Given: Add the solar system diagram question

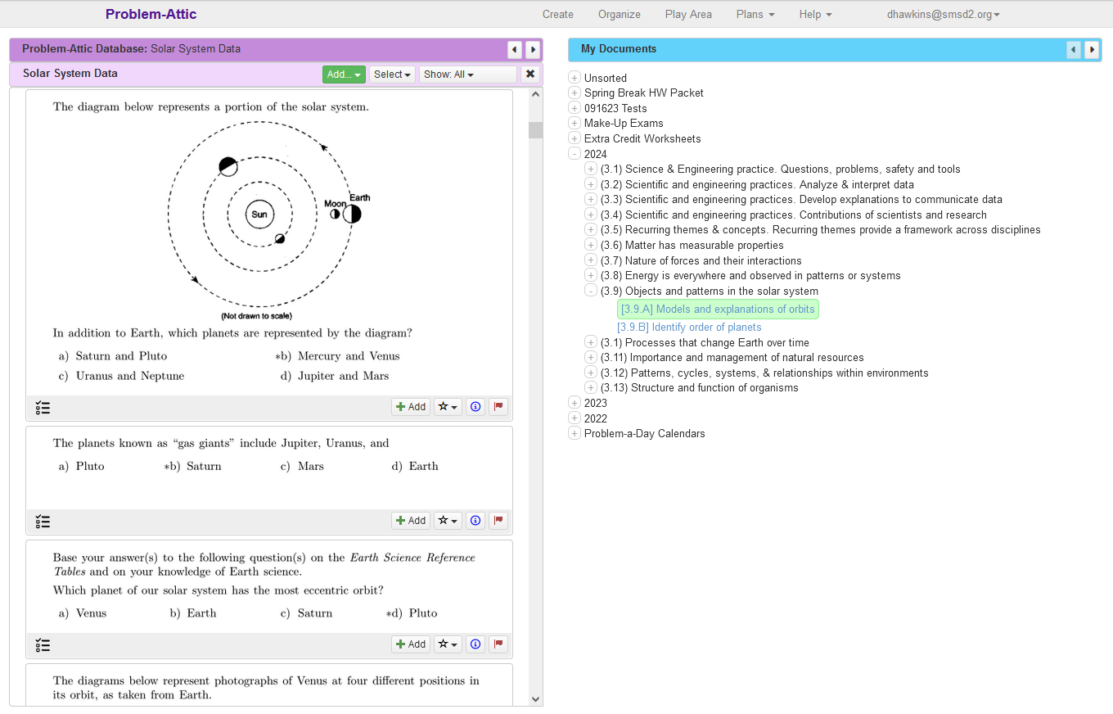Looking at the screenshot, I should coord(411,407).
